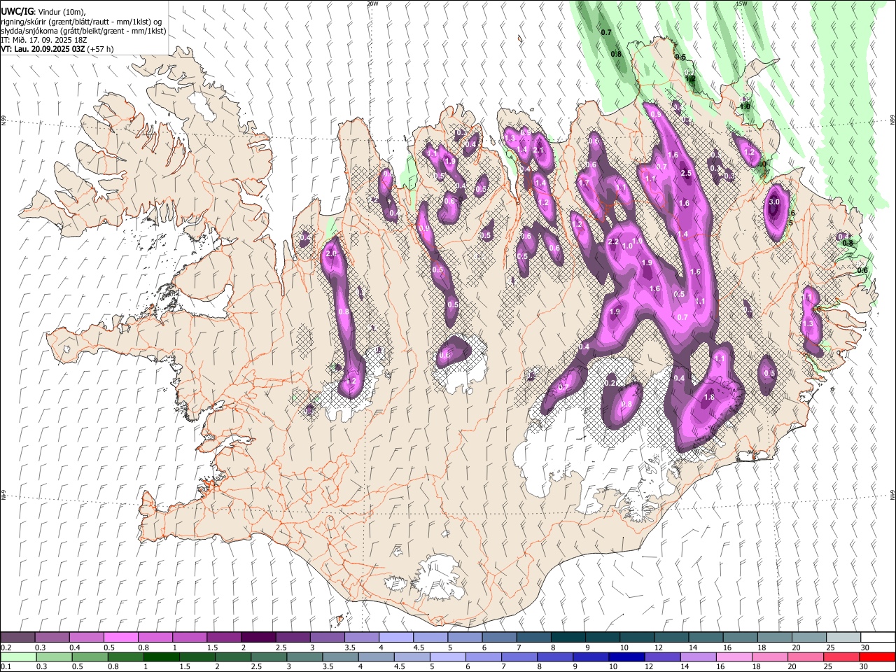This screenshot has height=672, width=896.
Task: Click the 'UWC/IG' title text
Action: pos(17,12)
